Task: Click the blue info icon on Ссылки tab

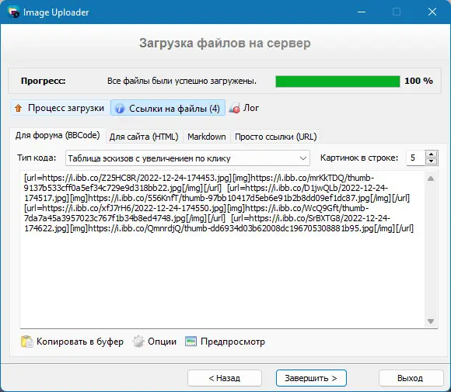Action: pos(120,109)
